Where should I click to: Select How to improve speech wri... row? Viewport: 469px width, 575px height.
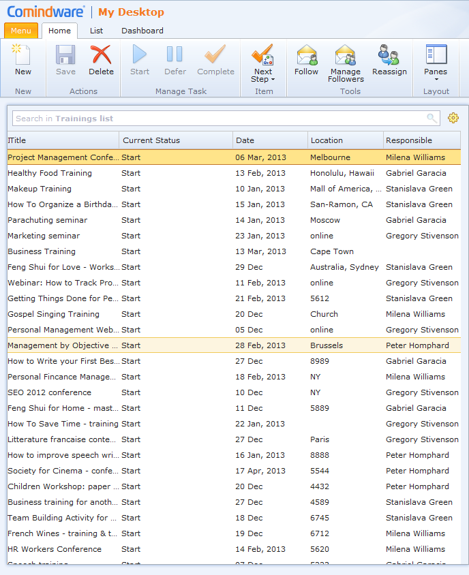[234, 455]
